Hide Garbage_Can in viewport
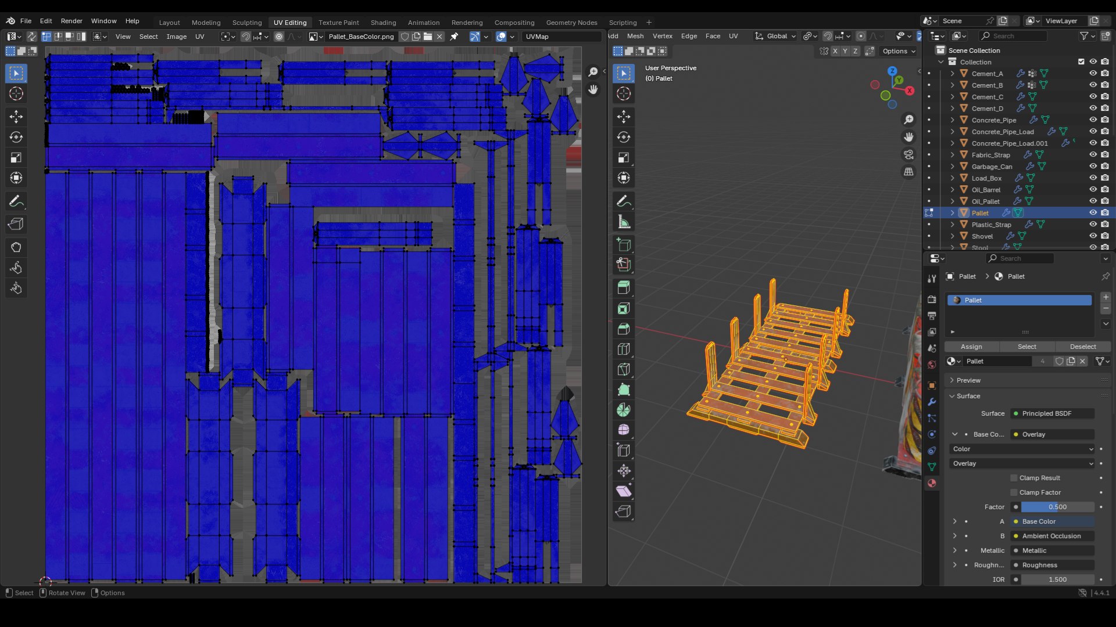 pos(1093,167)
